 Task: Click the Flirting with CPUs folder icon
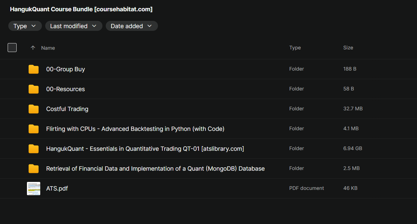tap(34, 129)
